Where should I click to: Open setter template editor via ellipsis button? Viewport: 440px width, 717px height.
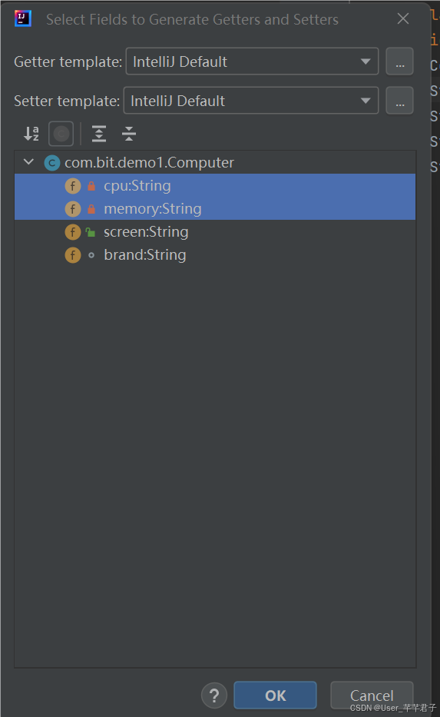click(x=400, y=101)
